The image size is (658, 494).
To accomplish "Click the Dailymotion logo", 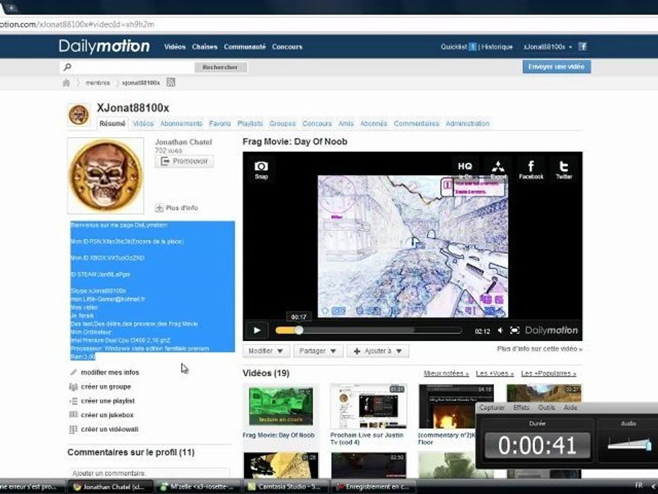I will (x=104, y=46).
